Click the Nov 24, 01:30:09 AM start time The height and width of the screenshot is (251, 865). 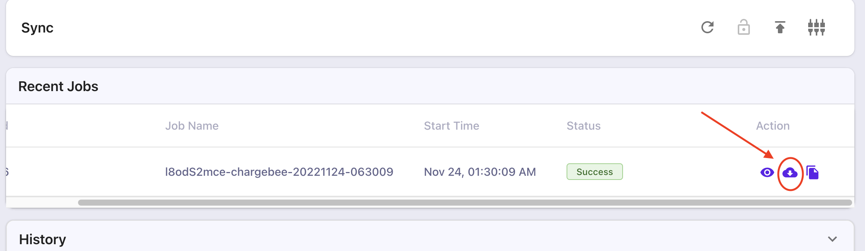tap(480, 172)
